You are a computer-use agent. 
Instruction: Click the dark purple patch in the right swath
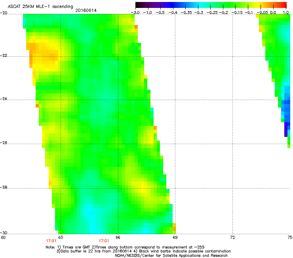click(286, 129)
